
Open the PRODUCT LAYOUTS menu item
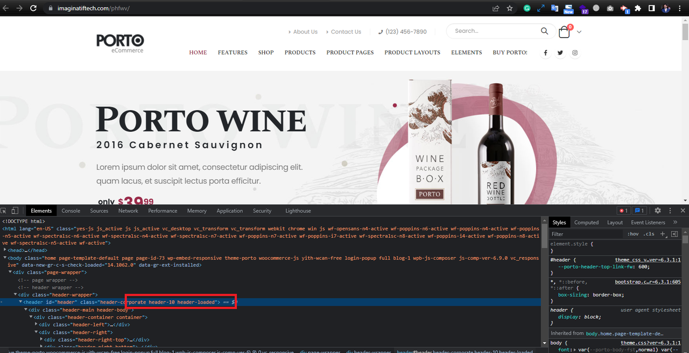[x=412, y=53]
